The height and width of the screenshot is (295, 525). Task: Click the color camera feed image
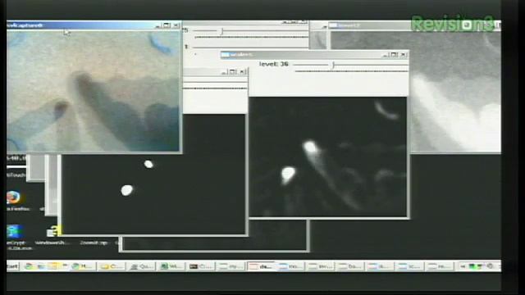(x=93, y=91)
